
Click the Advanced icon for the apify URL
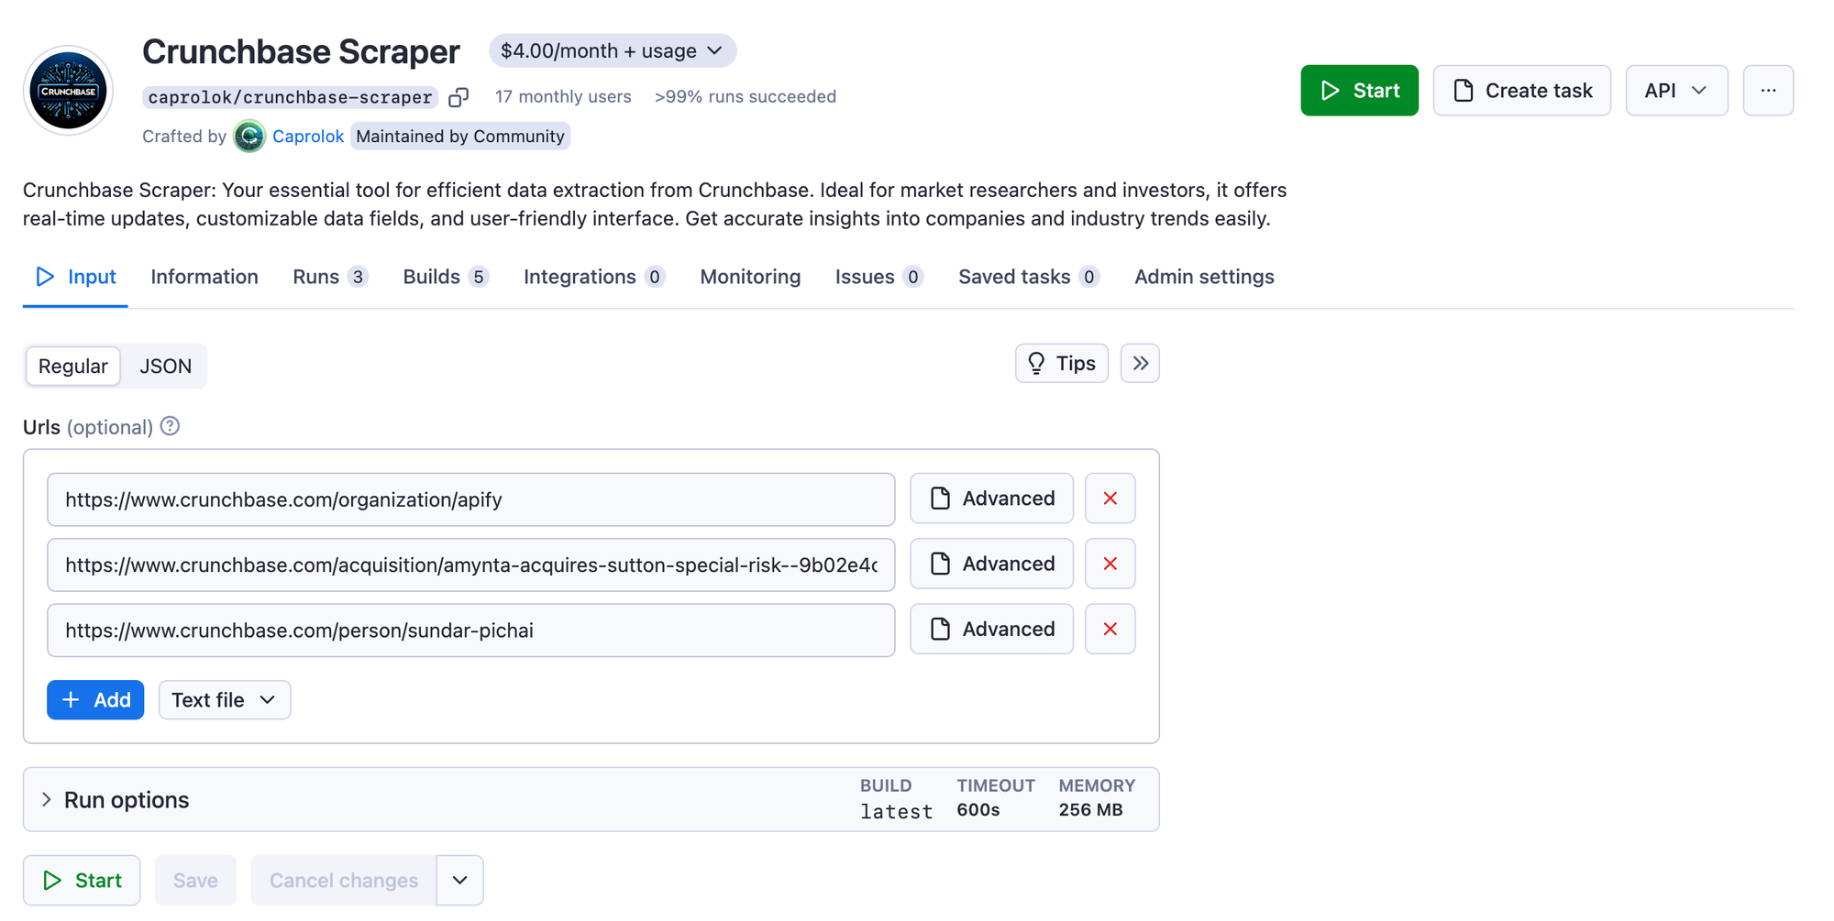(991, 498)
